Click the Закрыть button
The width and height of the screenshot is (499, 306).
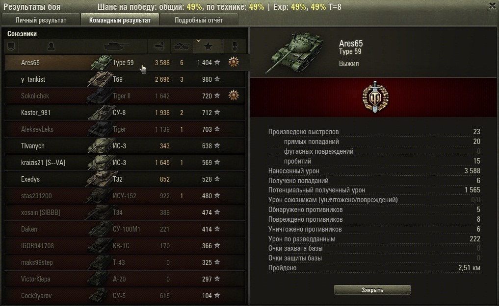(x=372, y=290)
